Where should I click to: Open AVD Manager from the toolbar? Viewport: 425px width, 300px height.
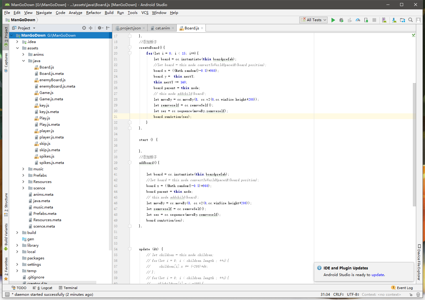pos(384,20)
